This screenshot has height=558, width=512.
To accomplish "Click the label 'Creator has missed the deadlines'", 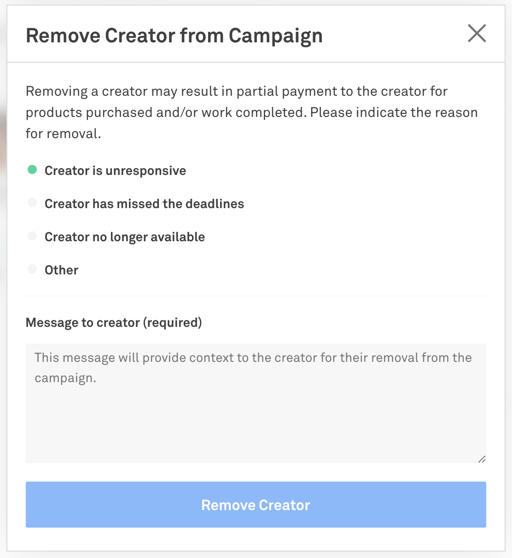I will click(144, 203).
